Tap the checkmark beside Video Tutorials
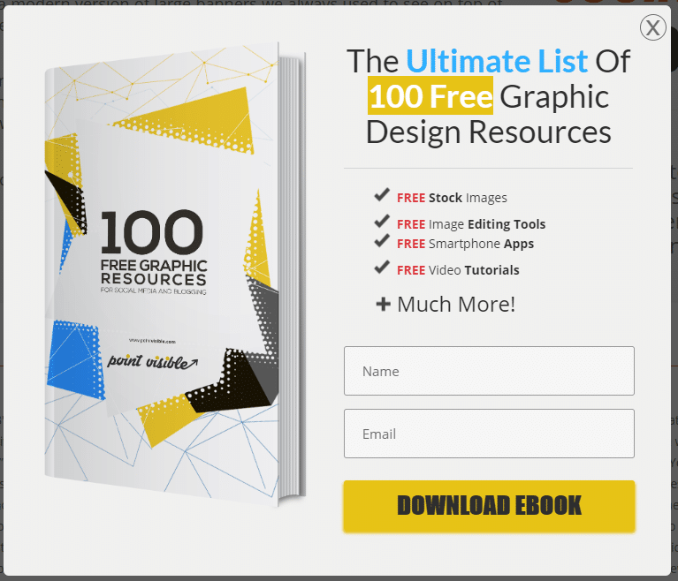This screenshot has height=581, width=678. (x=382, y=268)
